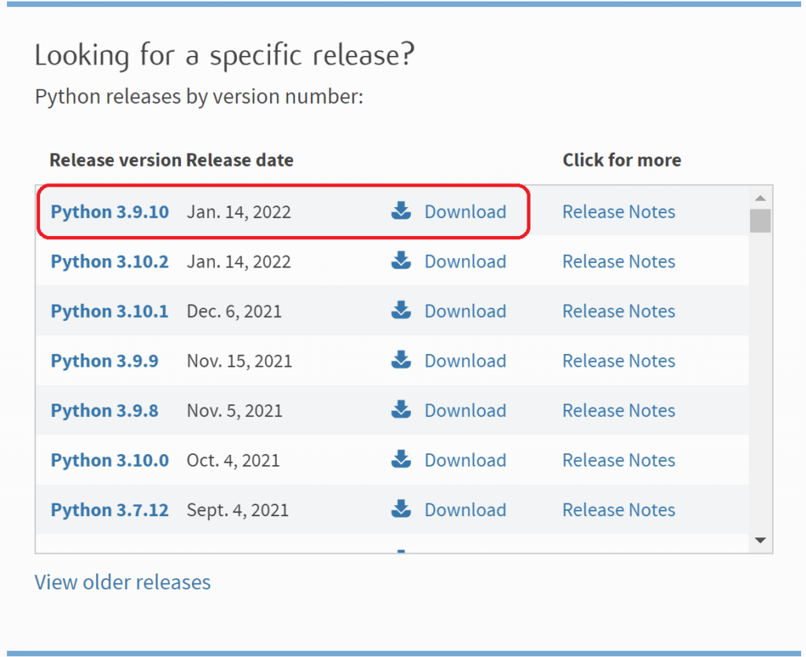Click download icon for Python 3.10.1
Screen dimensions: 806x657
coord(401,310)
